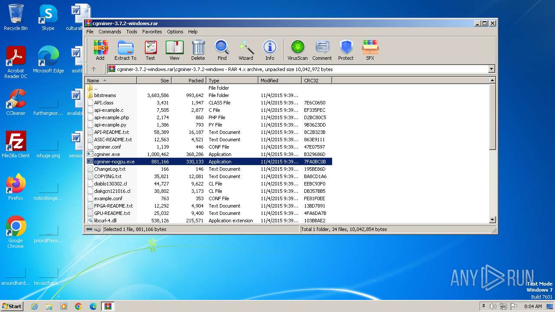Image resolution: width=555 pixels, height=312 pixels.
Task: Open Microsoft Edge desktop shortcut
Action: click(48, 60)
